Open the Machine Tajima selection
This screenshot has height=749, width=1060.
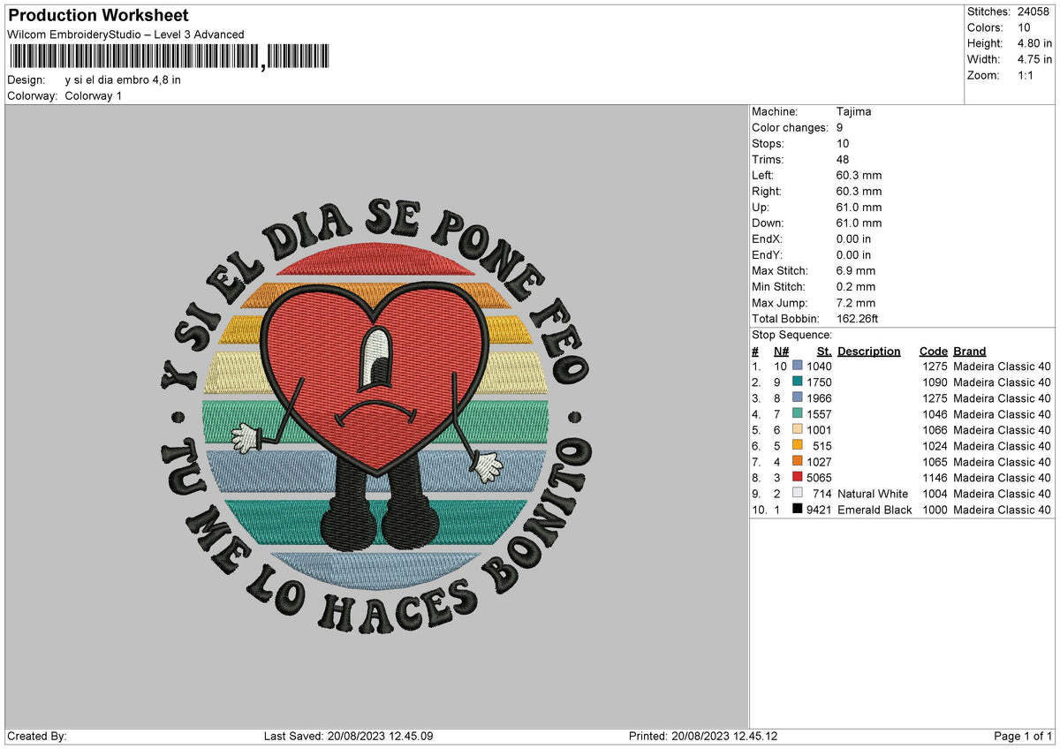click(854, 111)
